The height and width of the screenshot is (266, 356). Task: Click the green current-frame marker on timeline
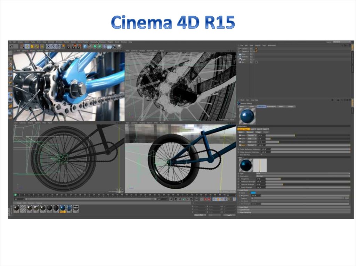tap(15, 195)
